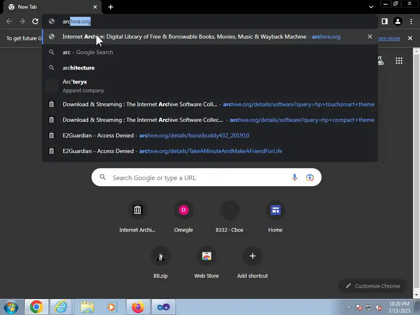Open Internet Explorer from the taskbar
The width and height of the screenshot is (420, 315).
[61, 307]
